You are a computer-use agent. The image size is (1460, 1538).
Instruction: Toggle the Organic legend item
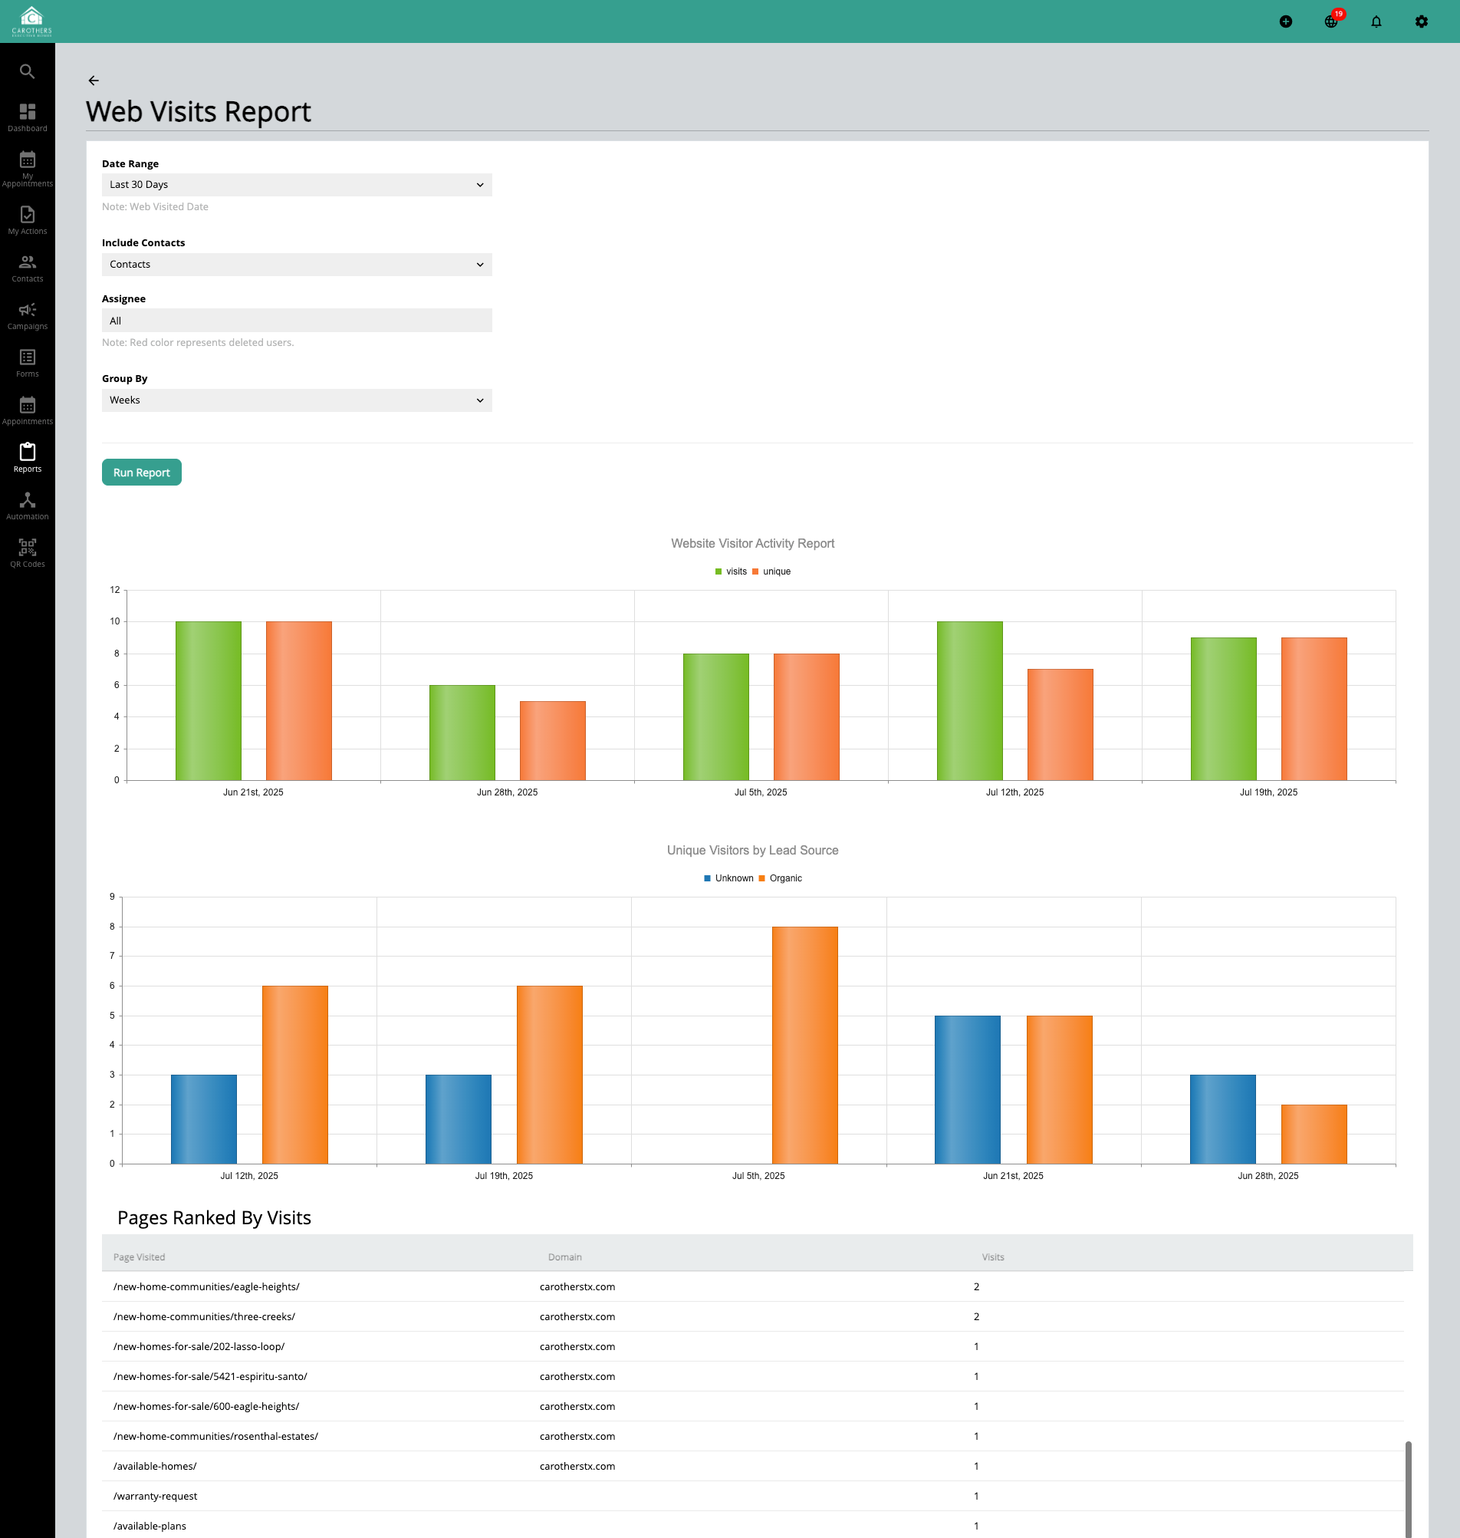click(780, 878)
